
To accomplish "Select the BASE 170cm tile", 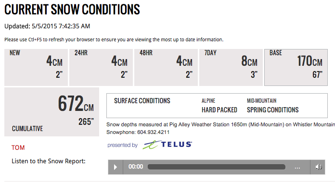I will tap(296, 67).
